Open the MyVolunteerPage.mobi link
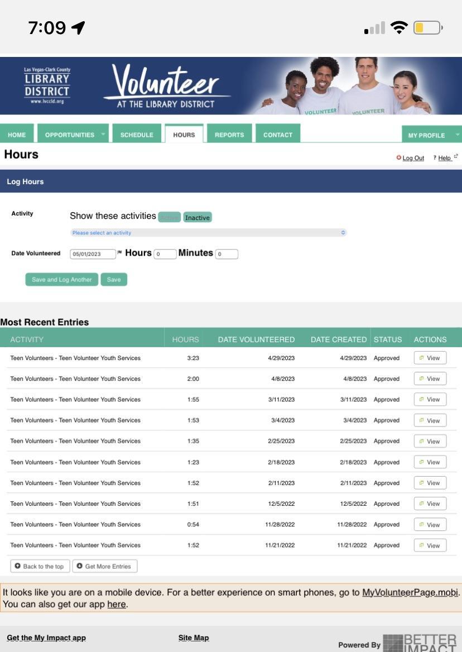This screenshot has width=462, height=652. pyautogui.click(x=410, y=592)
